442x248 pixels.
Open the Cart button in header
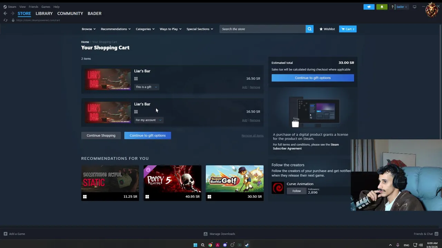pyautogui.click(x=348, y=29)
